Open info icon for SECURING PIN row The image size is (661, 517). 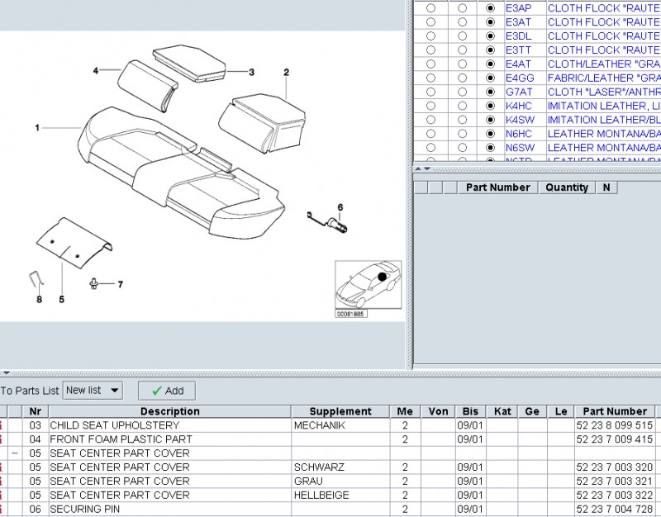(2, 509)
